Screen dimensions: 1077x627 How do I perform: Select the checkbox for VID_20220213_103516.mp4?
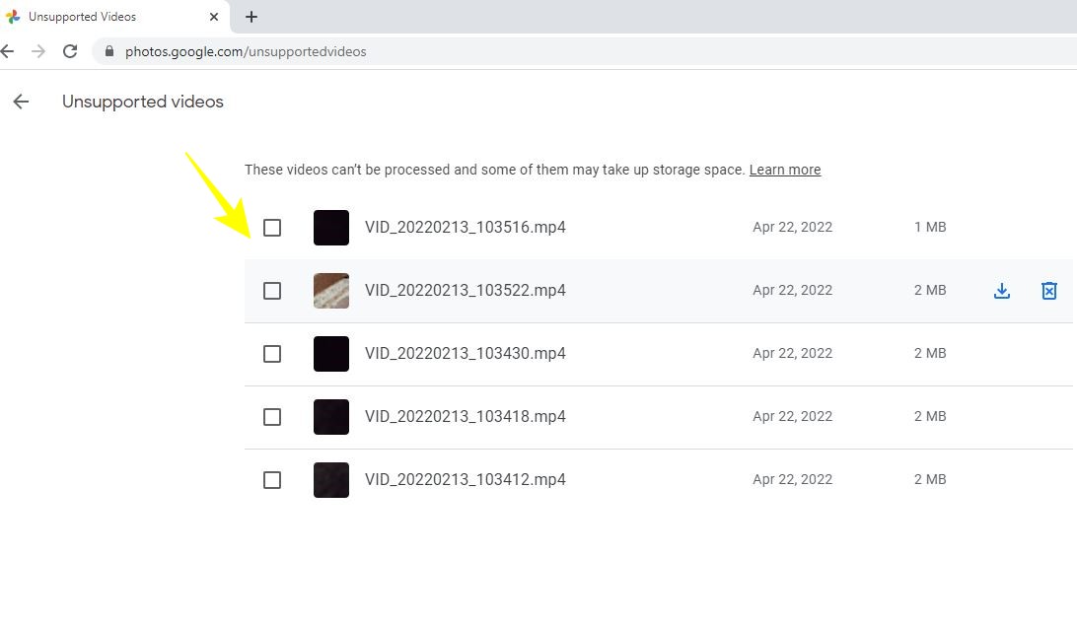tap(273, 228)
